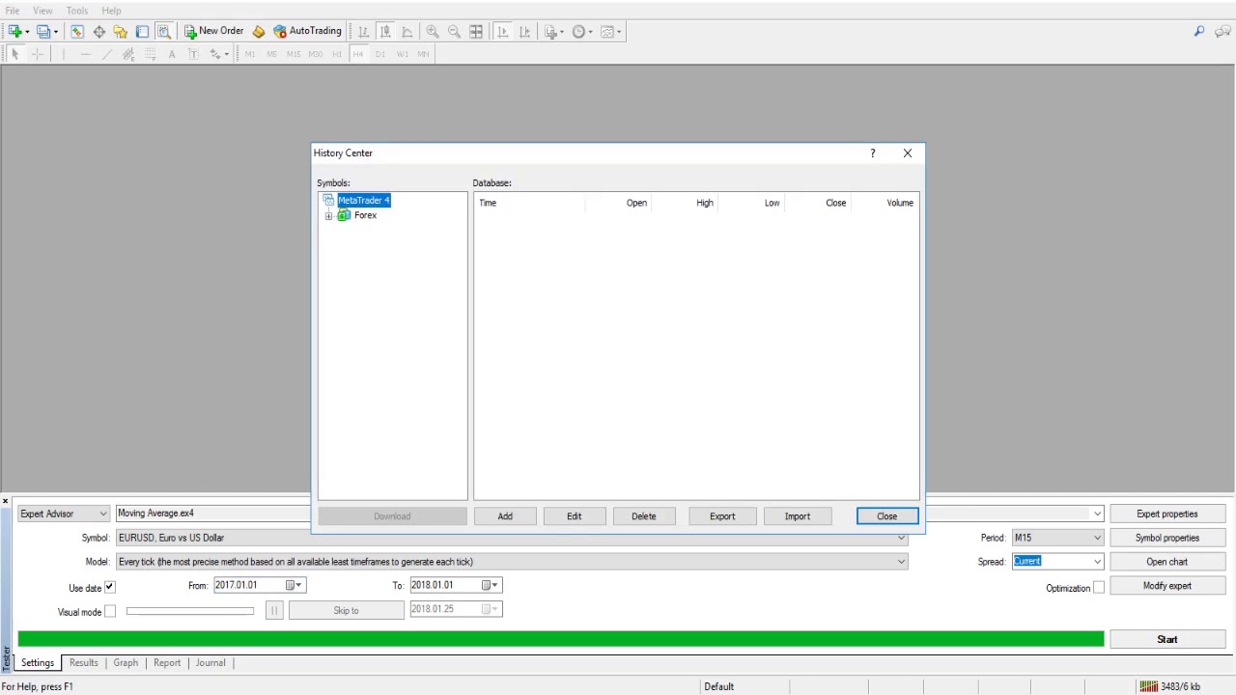1236x695 pixels.
Task: Select the Candlesticks chart icon
Action: 385,32
